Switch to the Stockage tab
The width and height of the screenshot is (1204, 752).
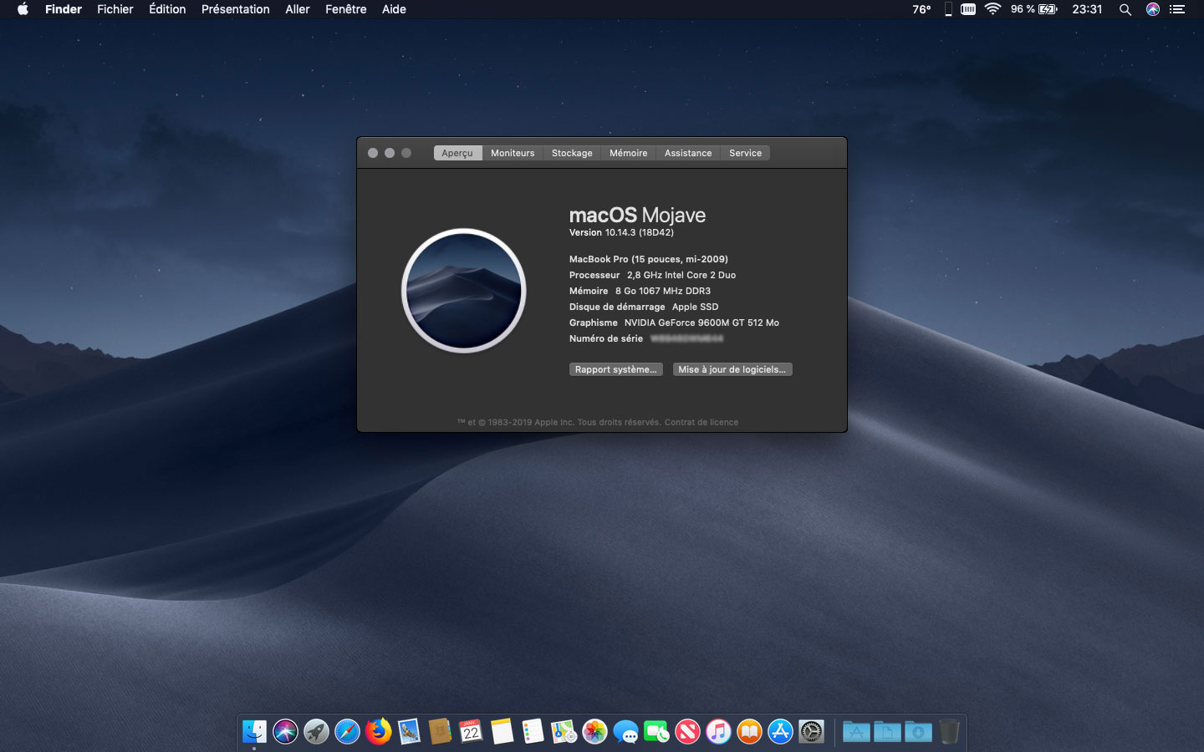tap(572, 153)
